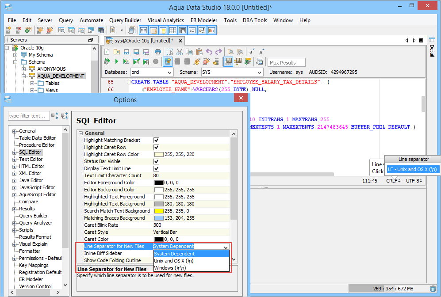Image resolution: width=441 pixels, height=297 pixels.
Task: Open the UTF-8 encoding selector in the status bar
Action: [x=414, y=181]
